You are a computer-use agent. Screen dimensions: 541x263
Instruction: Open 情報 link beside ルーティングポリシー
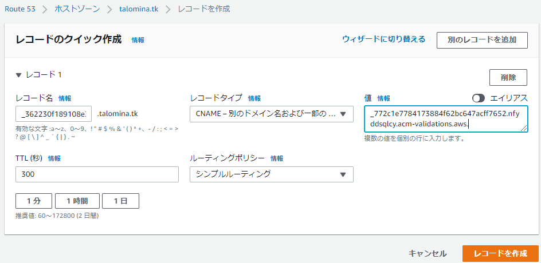pos(277,158)
